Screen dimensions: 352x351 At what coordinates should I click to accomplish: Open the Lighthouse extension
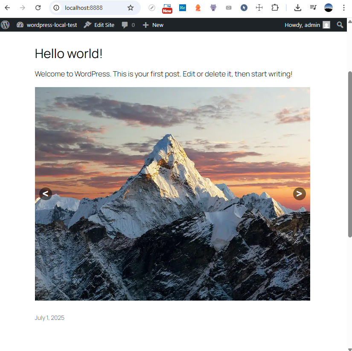(198, 8)
